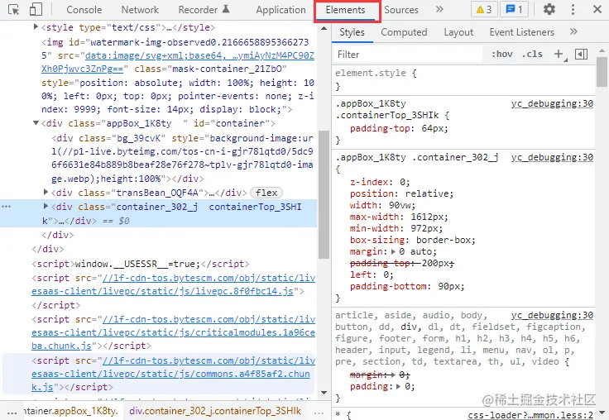Click the z-index: 0 declaration
Image resolution: width=609 pixels, height=420 pixels.
pyautogui.click(x=380, y=182)
